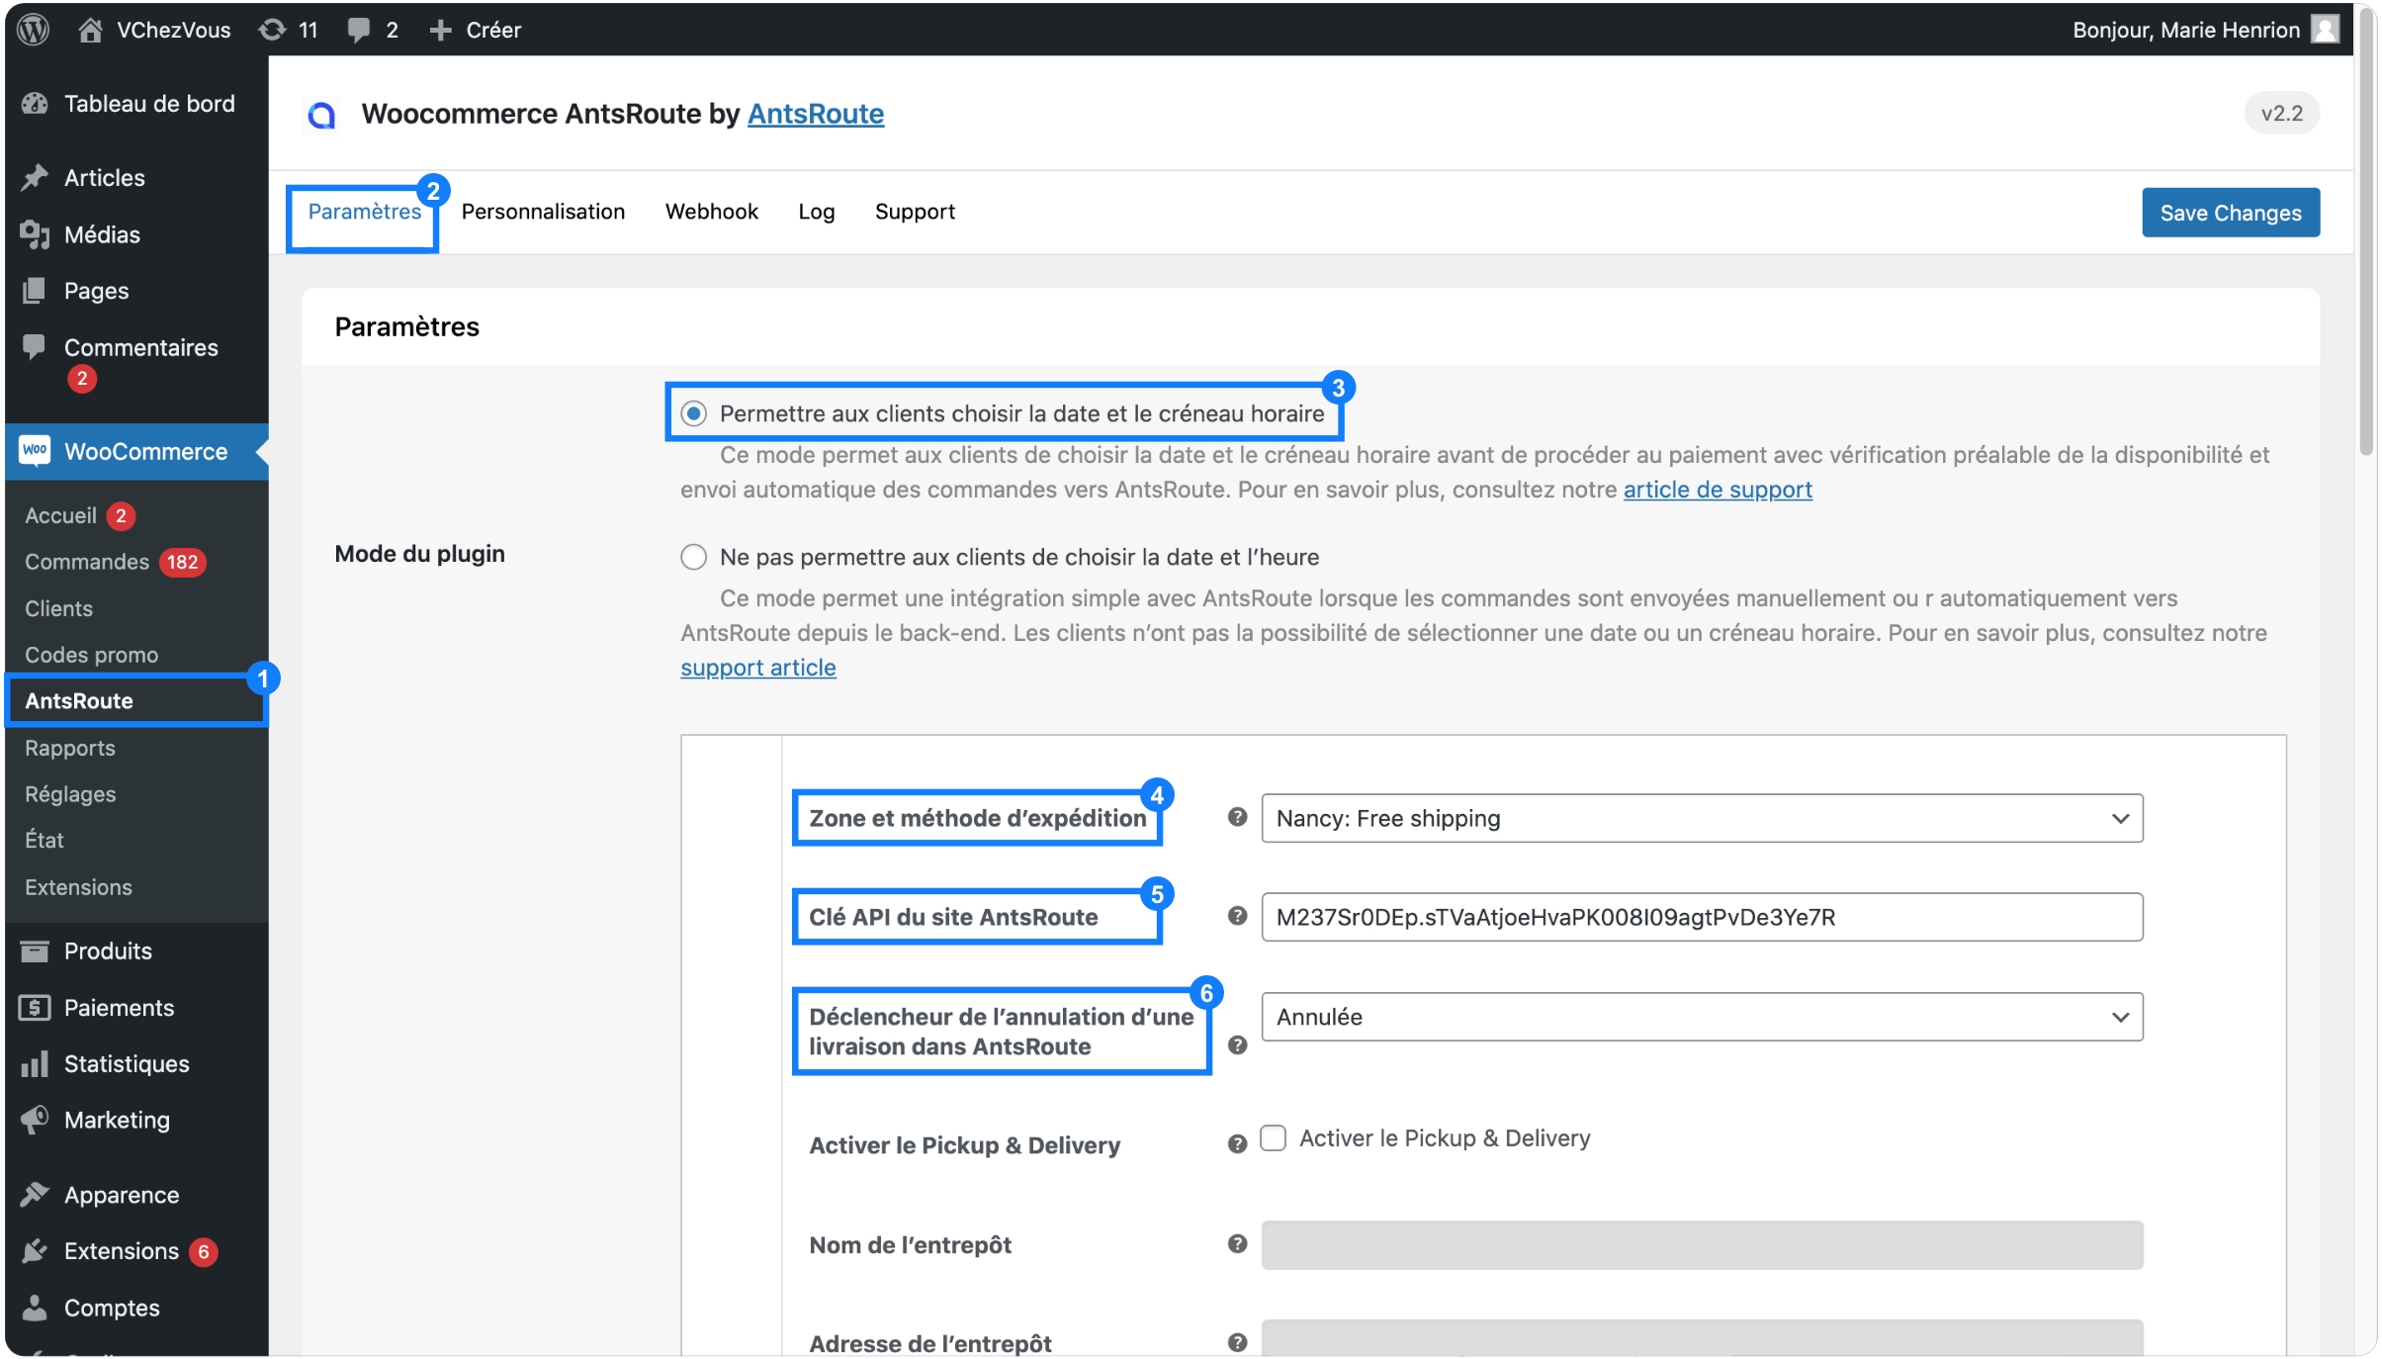The image size is (2382, 1359).
Task: Select Permettre aux clients choisir la date radio
Action: (694, 413)
